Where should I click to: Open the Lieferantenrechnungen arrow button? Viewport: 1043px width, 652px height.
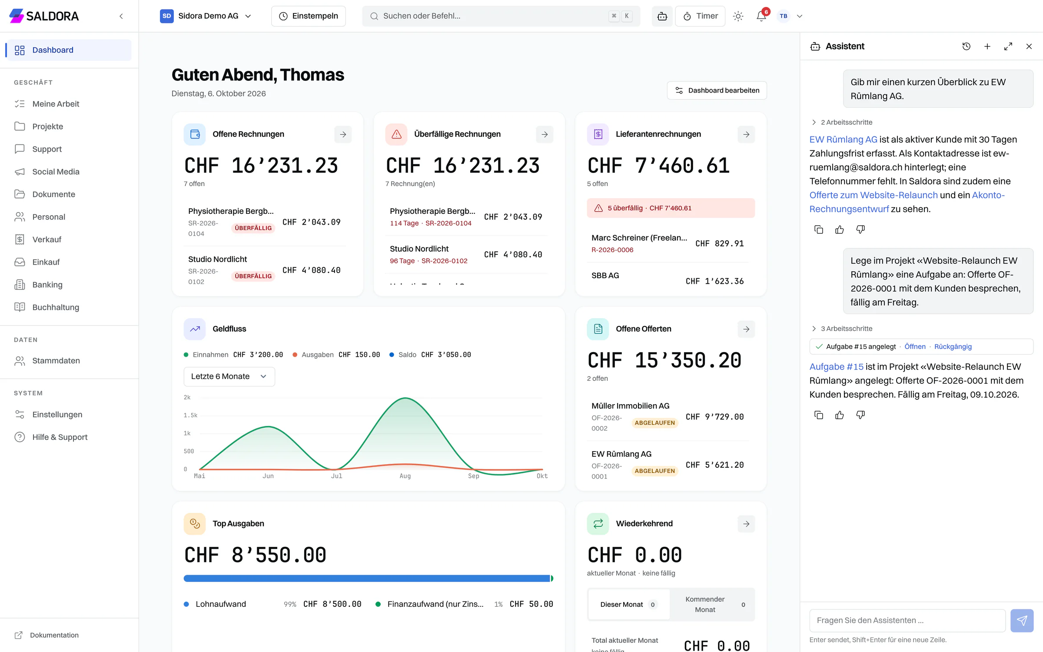[746, 134]
